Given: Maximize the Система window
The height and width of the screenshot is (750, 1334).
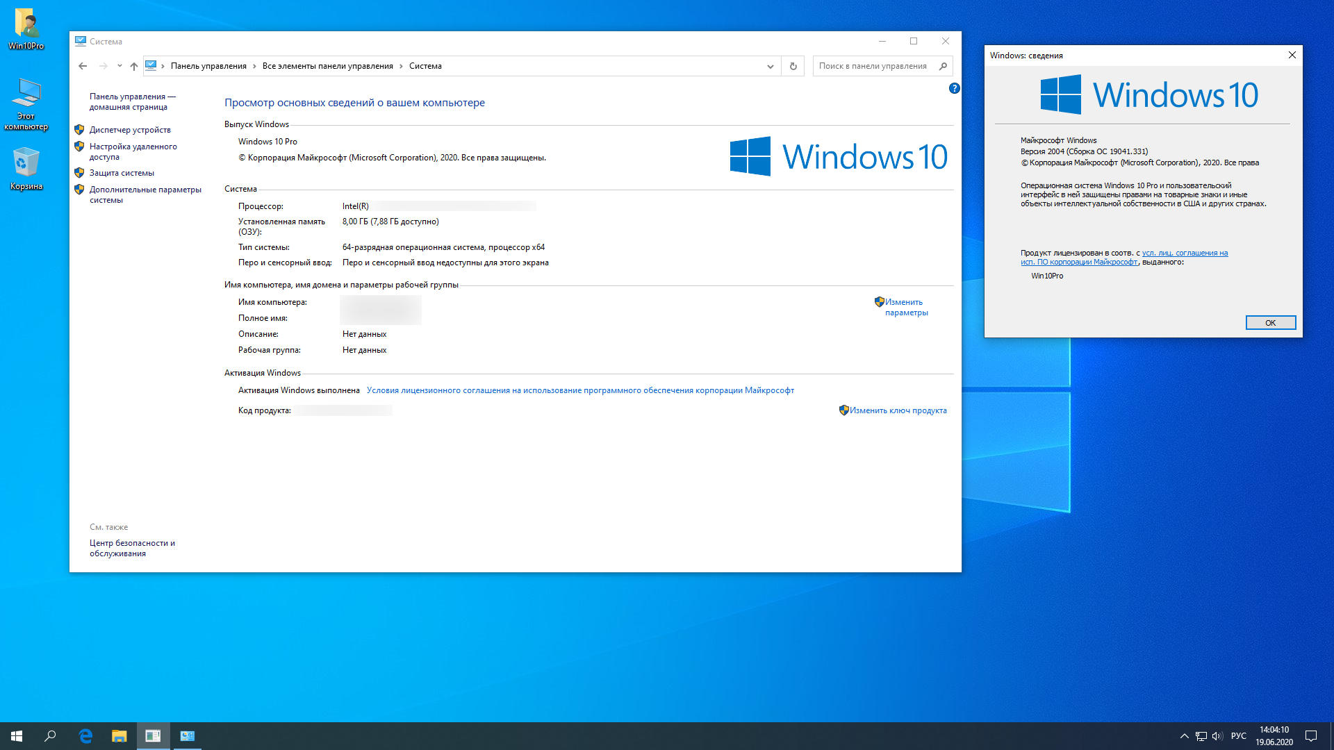Looking at the screenshot, I should click(x=914, y=41).
